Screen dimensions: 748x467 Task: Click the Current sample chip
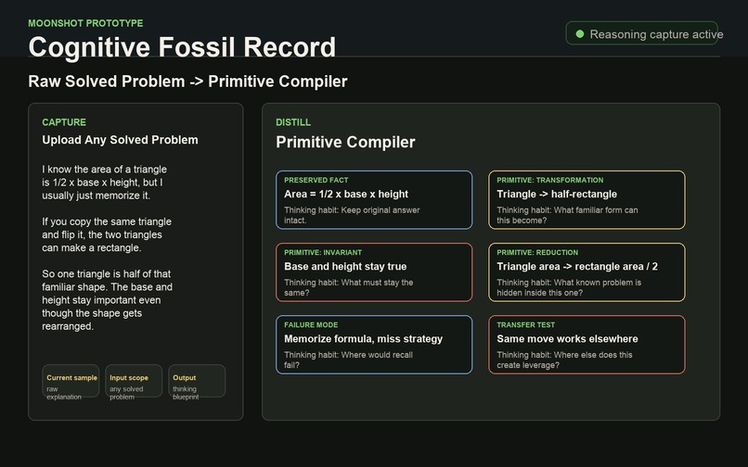click(71, 381)
